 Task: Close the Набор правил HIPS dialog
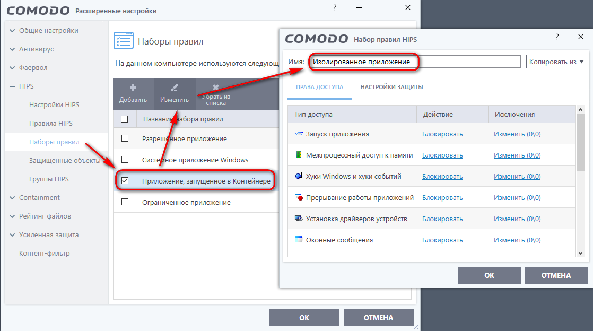point(581,37)
